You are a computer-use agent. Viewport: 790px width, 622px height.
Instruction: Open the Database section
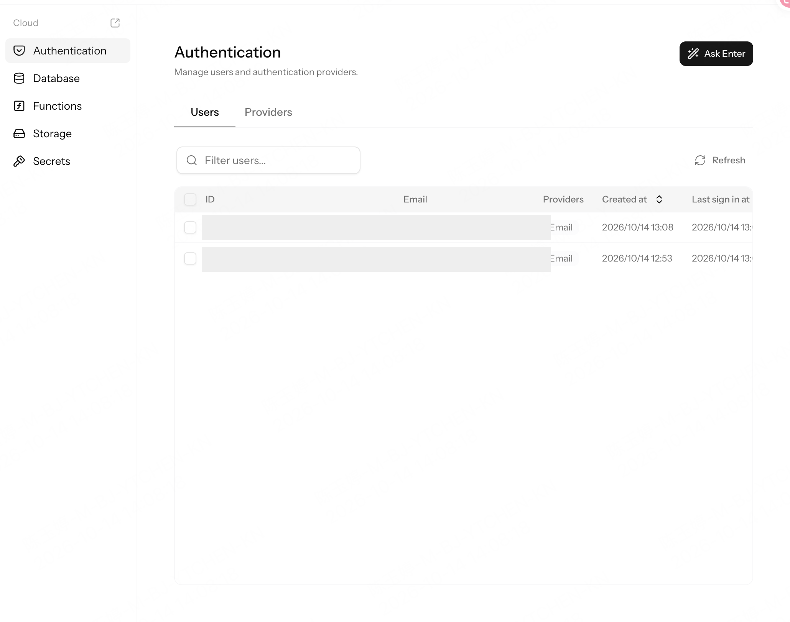point(68,78)
